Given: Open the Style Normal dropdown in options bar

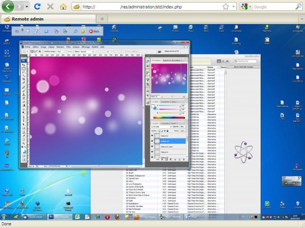Looking at the screenshot, I should pyautogui.click(x=88, y=51).
